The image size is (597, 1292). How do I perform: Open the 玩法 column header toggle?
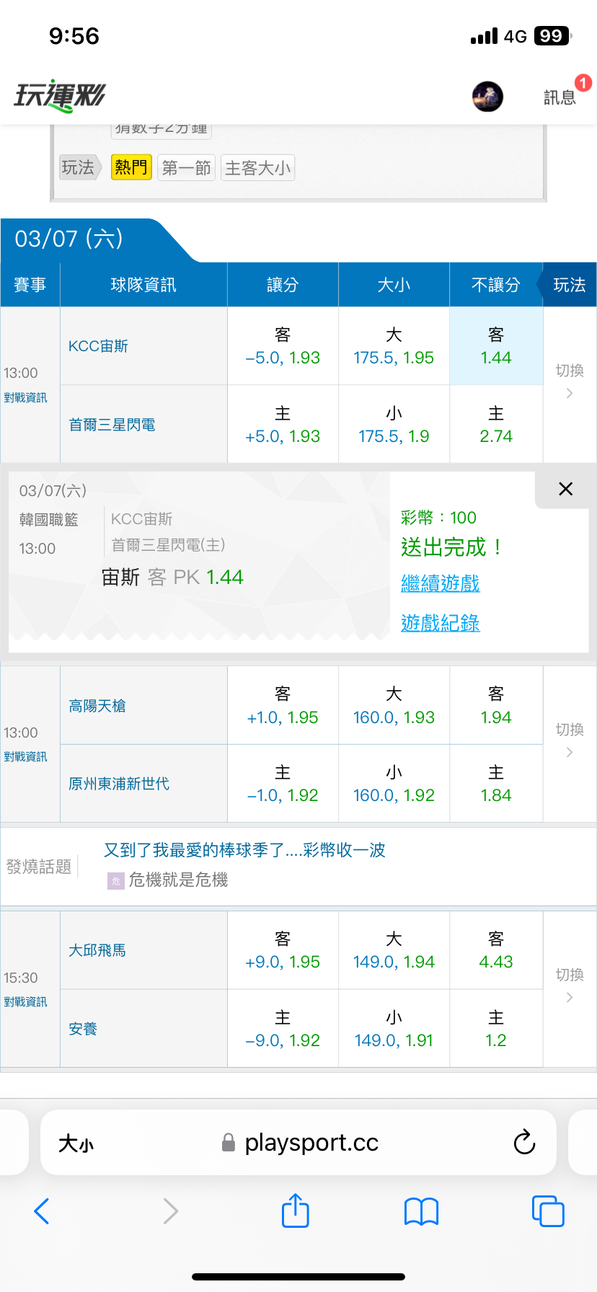[569, 285]
